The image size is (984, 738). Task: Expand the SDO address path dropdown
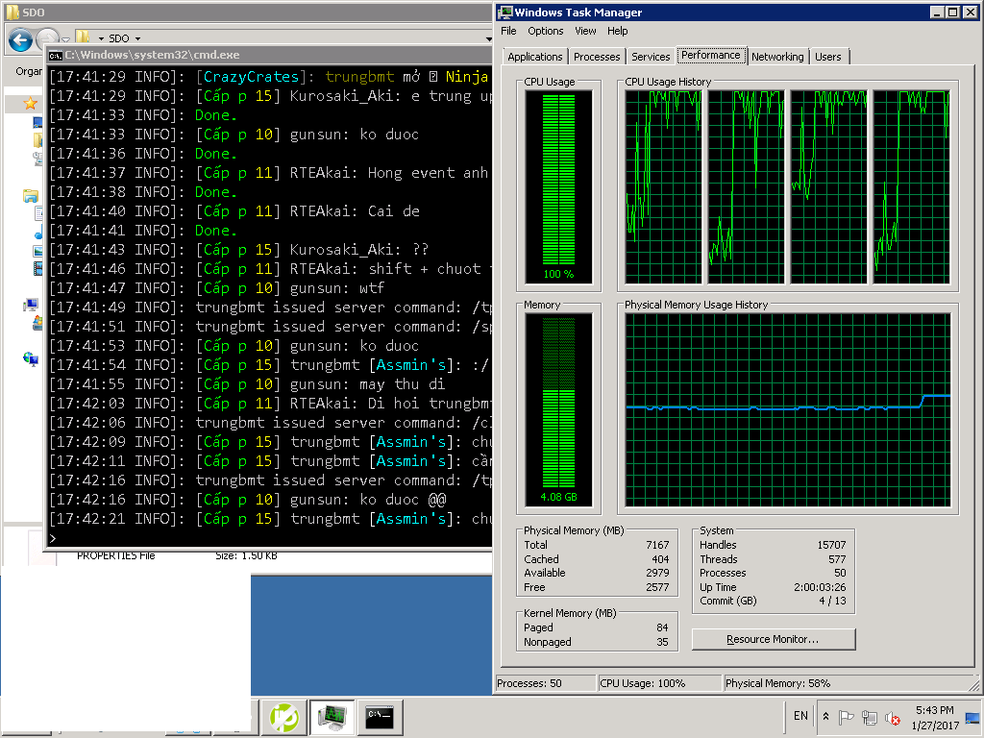pyautogui.click(x=137, y=39)
